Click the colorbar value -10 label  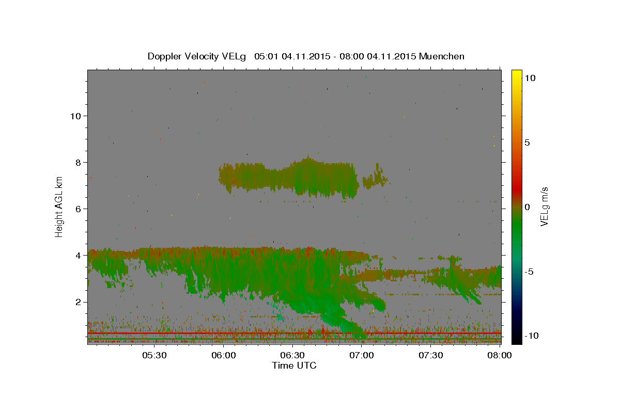click(x=532, y=336)
